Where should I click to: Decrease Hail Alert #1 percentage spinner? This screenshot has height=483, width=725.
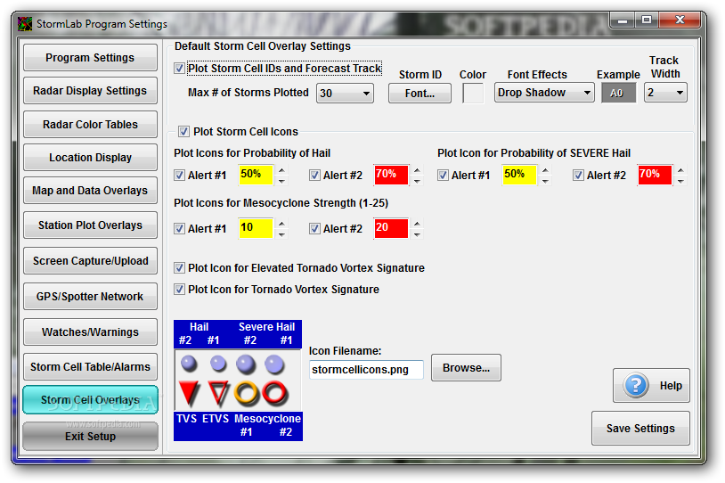[x=281, y=181]
